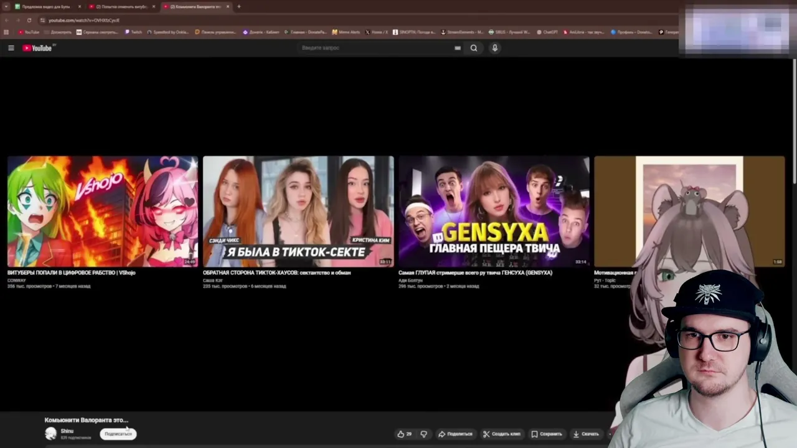797x448 pixels.
Task: Open the 'Я была в тикток-секте' thumbnail
Action: pos(298,212)
